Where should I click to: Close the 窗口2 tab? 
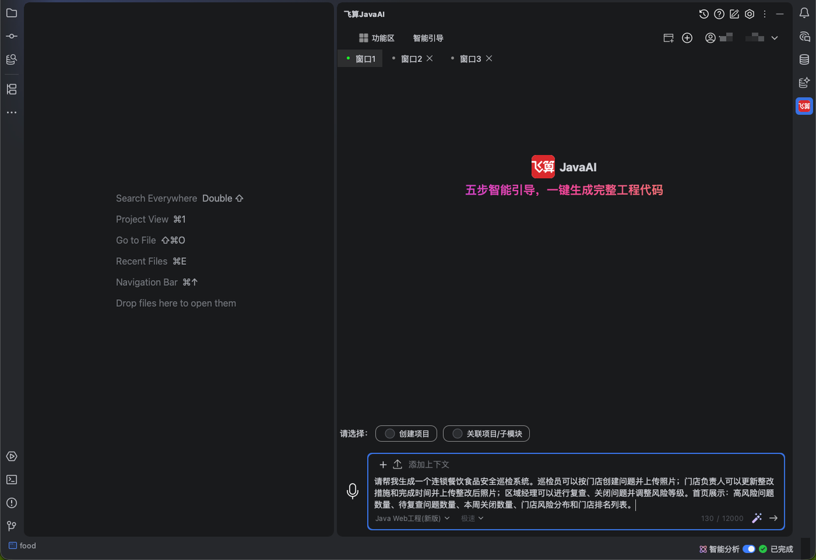[x=430, y=58]
